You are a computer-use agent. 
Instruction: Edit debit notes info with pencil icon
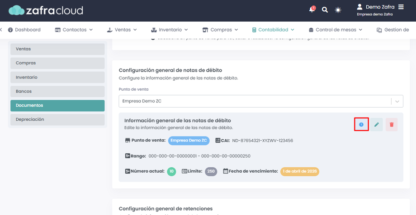377,124
